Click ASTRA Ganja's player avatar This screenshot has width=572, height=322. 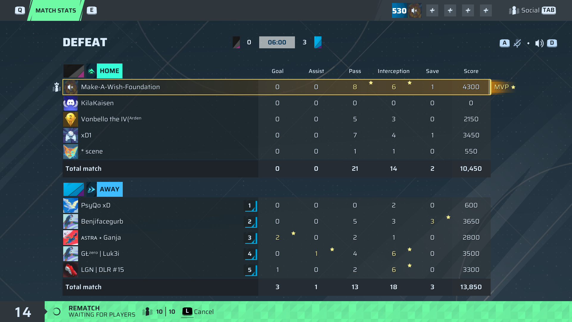pyautogui.click(x=71, y=238)
